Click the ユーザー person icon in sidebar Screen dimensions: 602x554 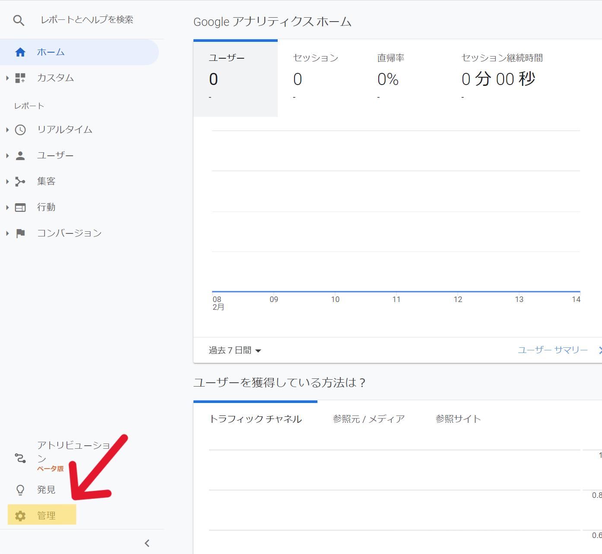[x=20, y=156]
